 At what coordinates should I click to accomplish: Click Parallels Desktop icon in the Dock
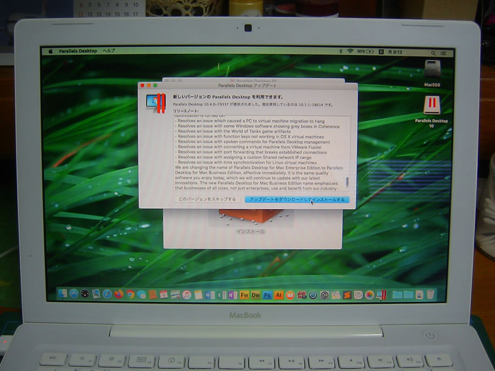click(x=381, y=295)
